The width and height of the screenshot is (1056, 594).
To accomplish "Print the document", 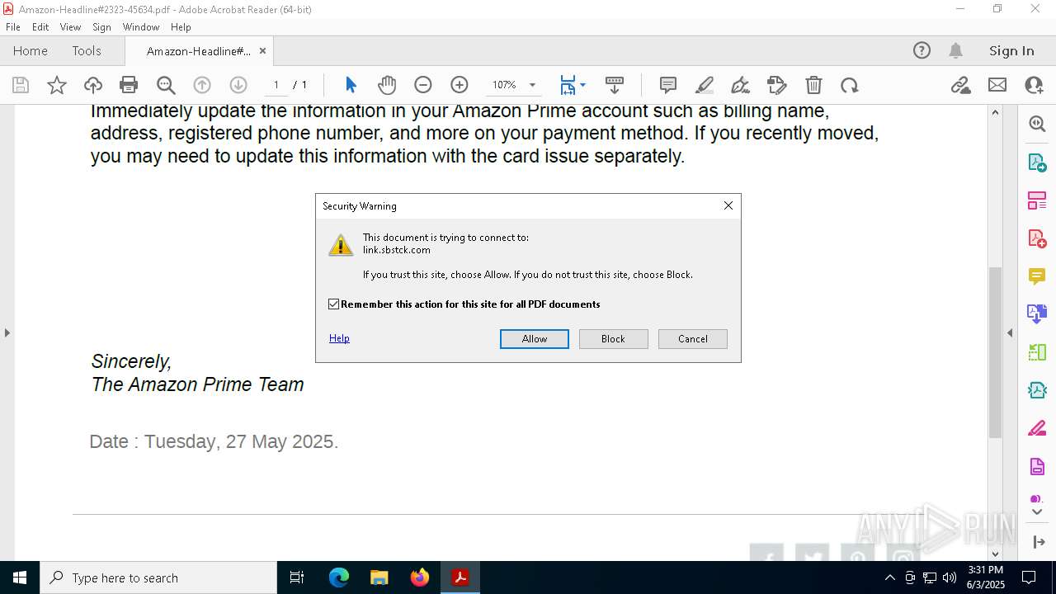I will pos(129,85).
